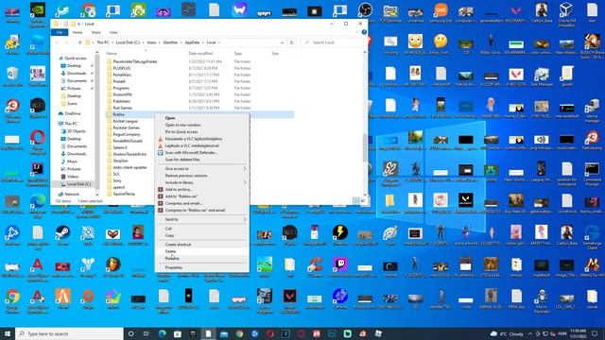Choose Delete in the context menu
Screen dimensions: 605x340
(170, 251)
